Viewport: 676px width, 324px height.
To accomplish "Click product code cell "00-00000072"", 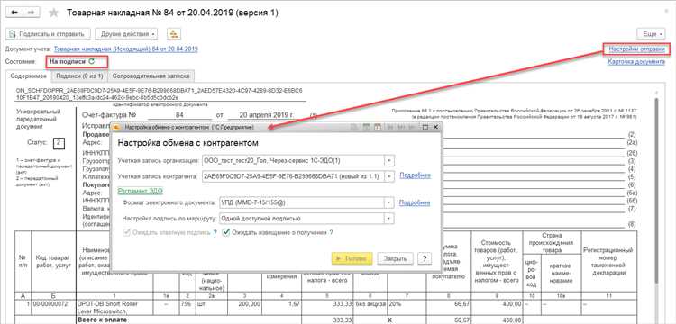I will pos(54,307).
